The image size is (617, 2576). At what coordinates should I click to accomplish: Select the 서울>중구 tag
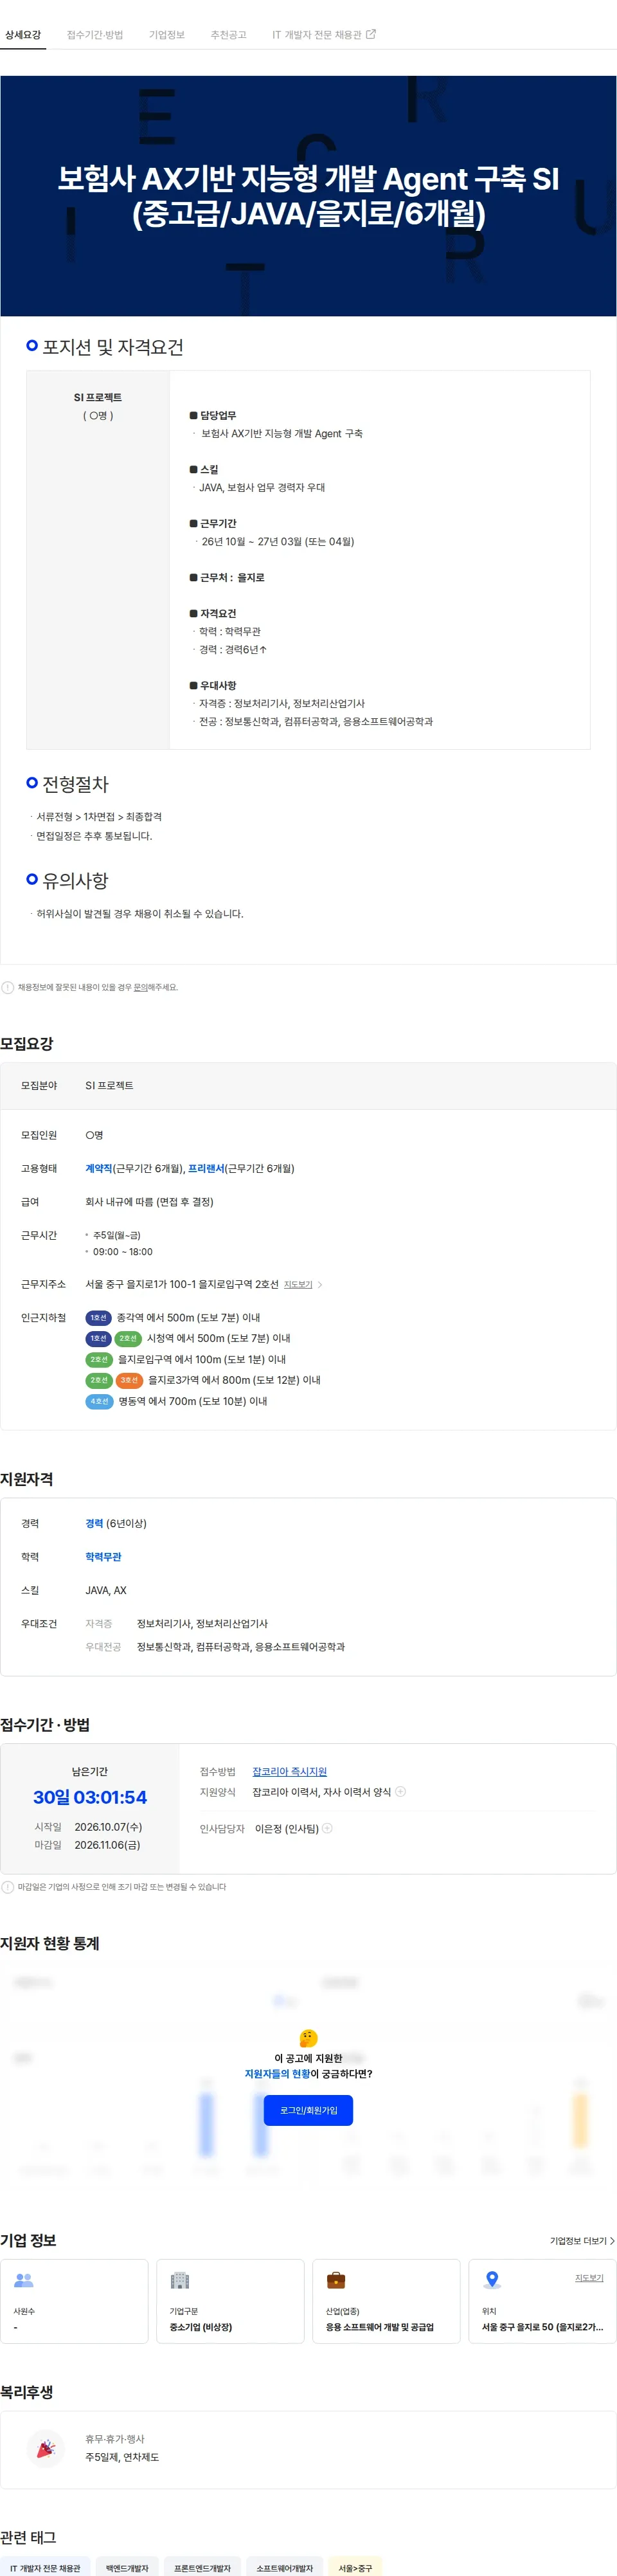point(355,2568)
